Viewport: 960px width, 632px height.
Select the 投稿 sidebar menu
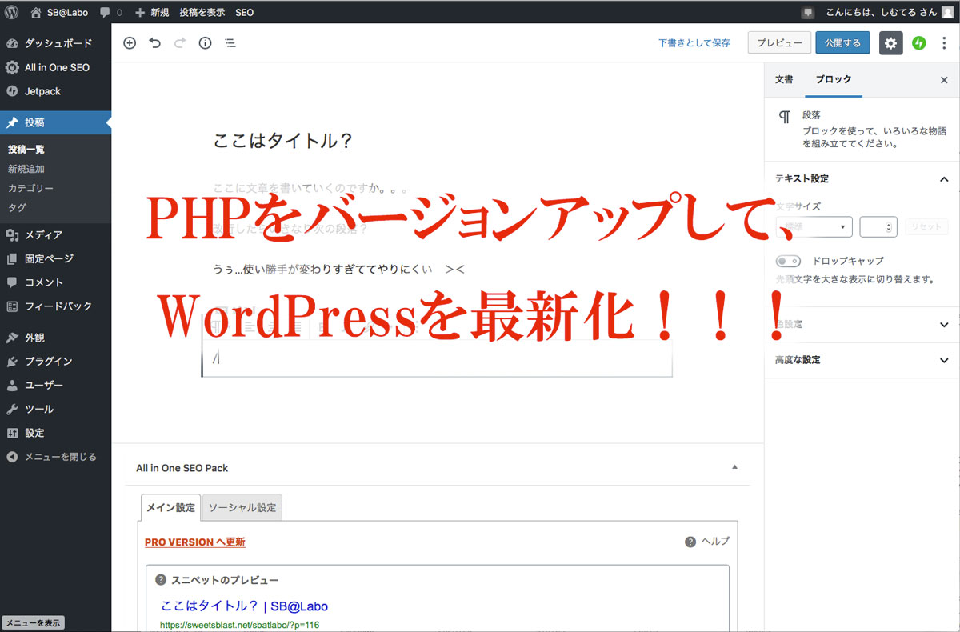pos(55,122)
